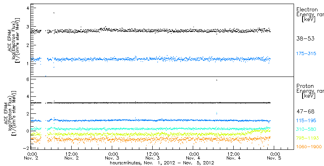
Task: Click the blue outlier point near proton value 2
Action: [x=217, y=113]
